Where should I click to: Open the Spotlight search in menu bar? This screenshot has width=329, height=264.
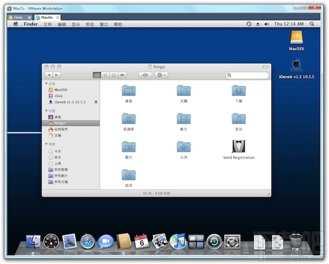(312, 24)
